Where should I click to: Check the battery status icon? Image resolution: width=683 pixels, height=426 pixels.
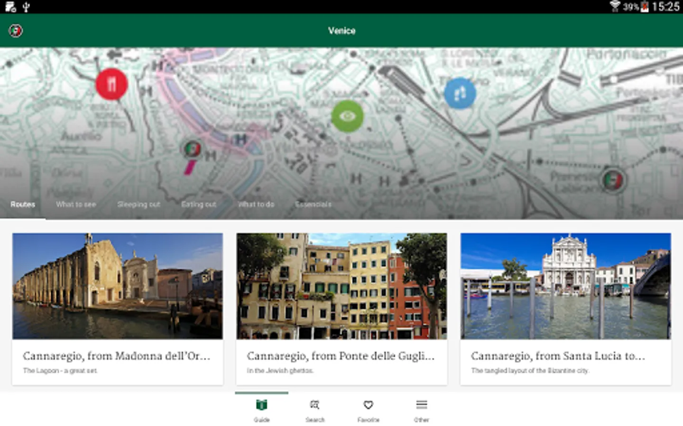pos(645,7)
